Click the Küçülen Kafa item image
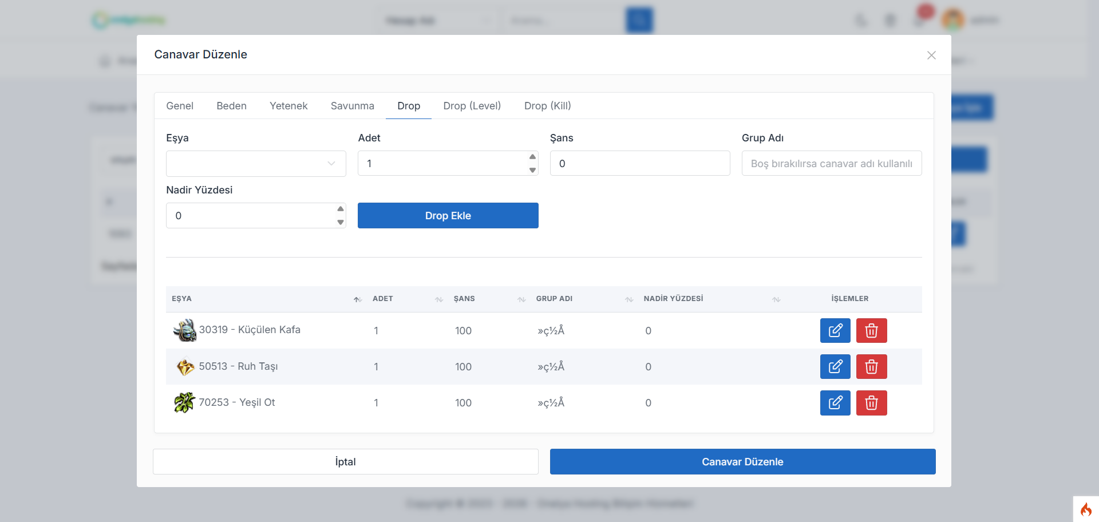Screen dimensions: 1099x522 pyautogui.click(x=184, y=330)
